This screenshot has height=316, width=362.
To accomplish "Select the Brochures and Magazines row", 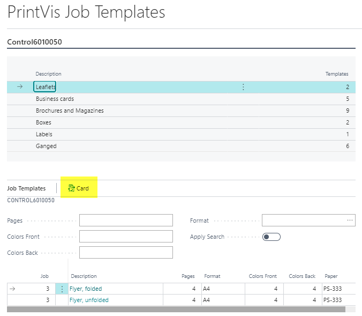I will pyautogui.click(x=181, y=111).
